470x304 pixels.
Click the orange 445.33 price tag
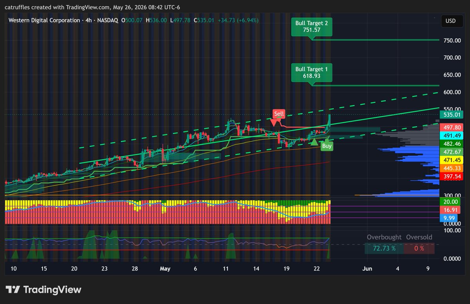pyautogui.click(x=452, y=168)
